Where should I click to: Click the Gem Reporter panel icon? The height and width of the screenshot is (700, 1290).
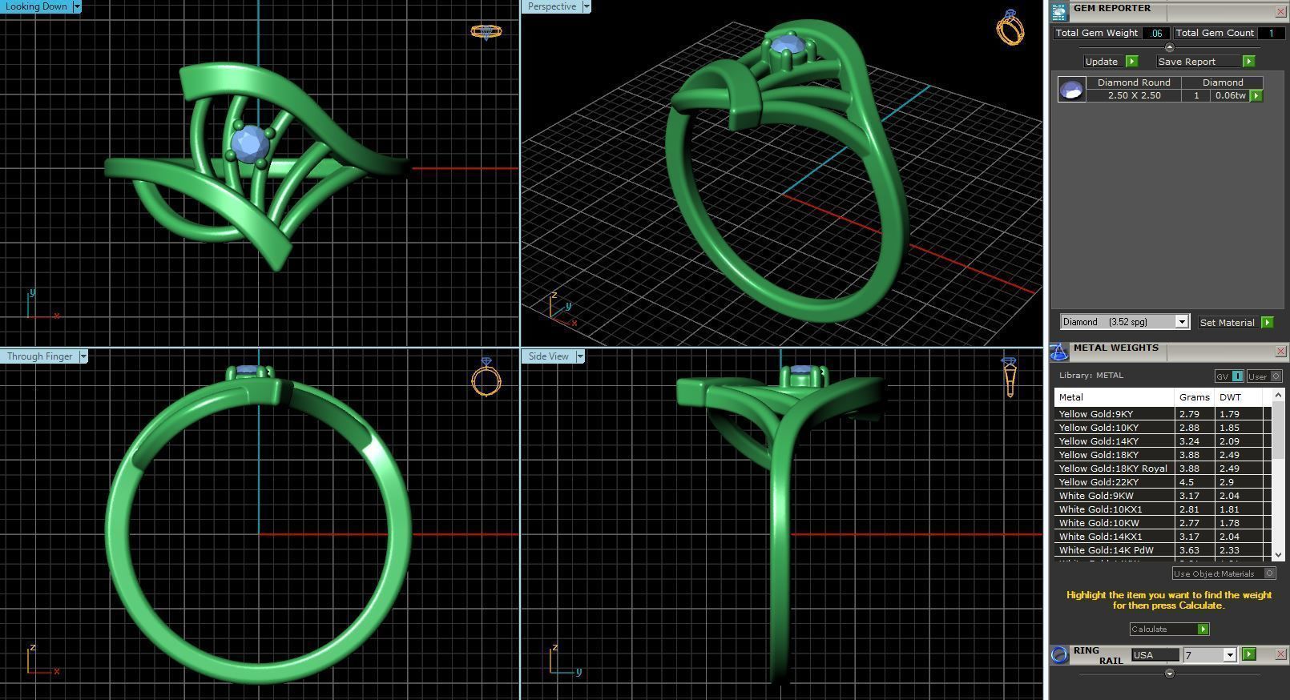point(1059,11)
